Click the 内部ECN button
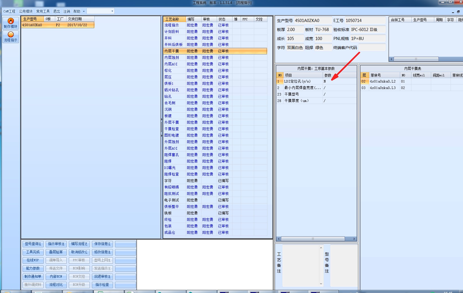Screen dimensions: 463x293 [56, 277]
